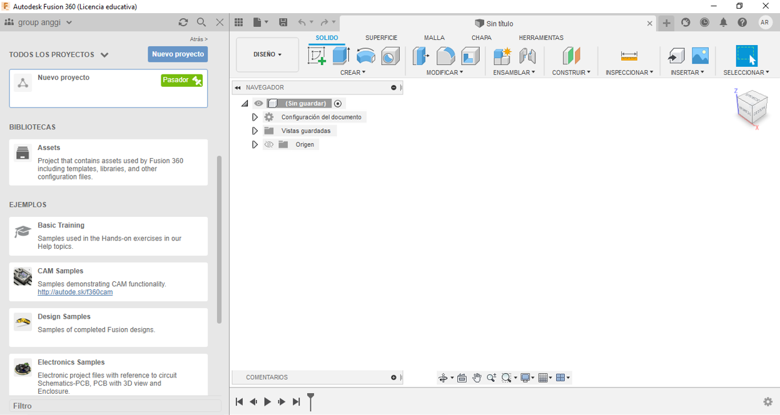Select the Joint tool
Image resolution: width=780 pixels, height=415 pixels.
tap(527, 56)
